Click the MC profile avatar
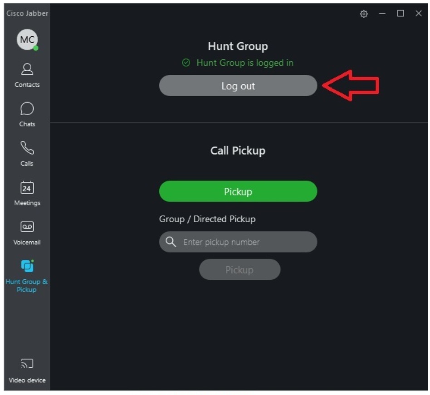 pos(27,39)
